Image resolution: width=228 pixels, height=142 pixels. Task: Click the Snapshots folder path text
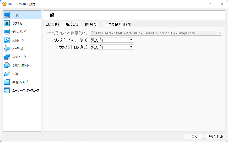point(145,33)
